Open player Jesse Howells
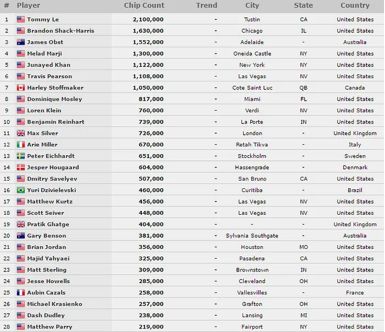The width and height of the screenshot is (385, 332). [48, 281]
